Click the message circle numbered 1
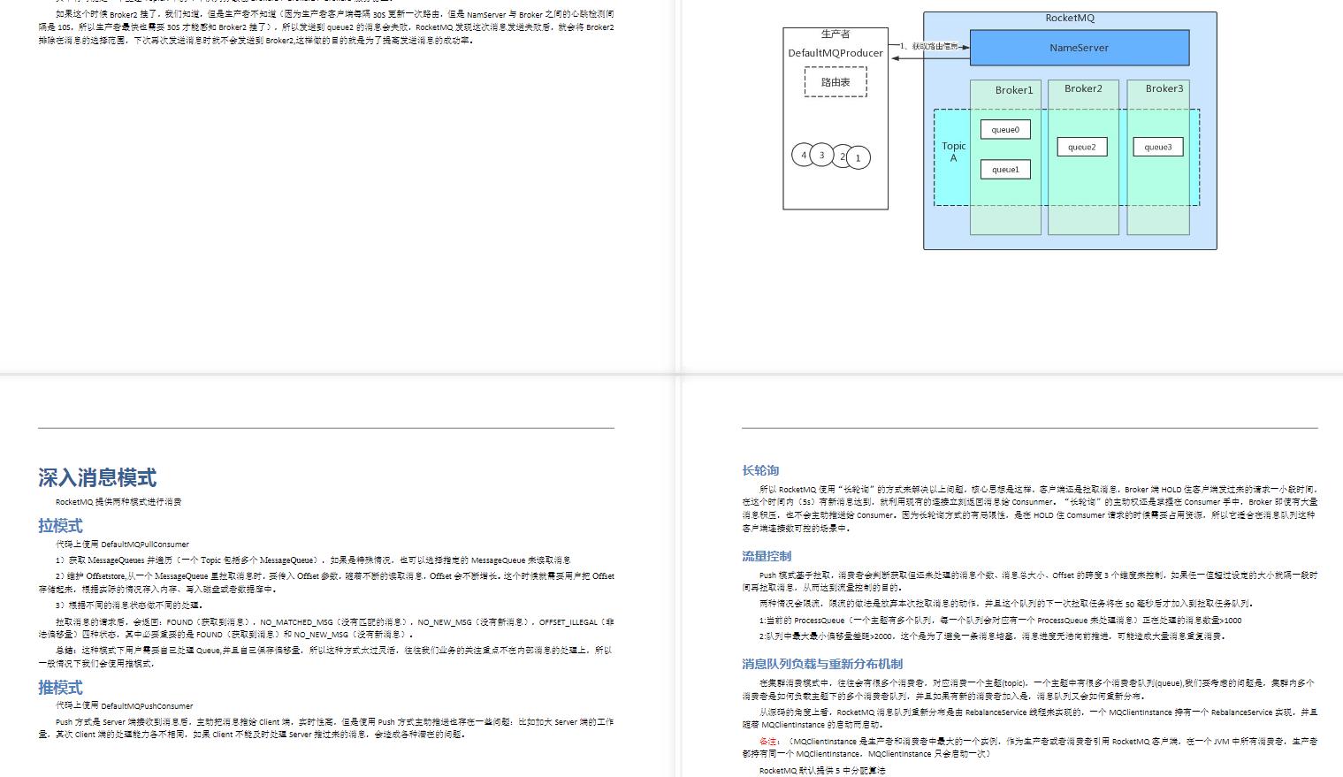Image resolution: width=1343 pixels, height=777 pixels. point(858,158)
